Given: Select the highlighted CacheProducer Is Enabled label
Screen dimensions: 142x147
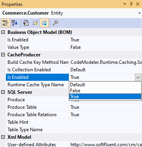Looking at the screenshot, I should click(37, 77).
